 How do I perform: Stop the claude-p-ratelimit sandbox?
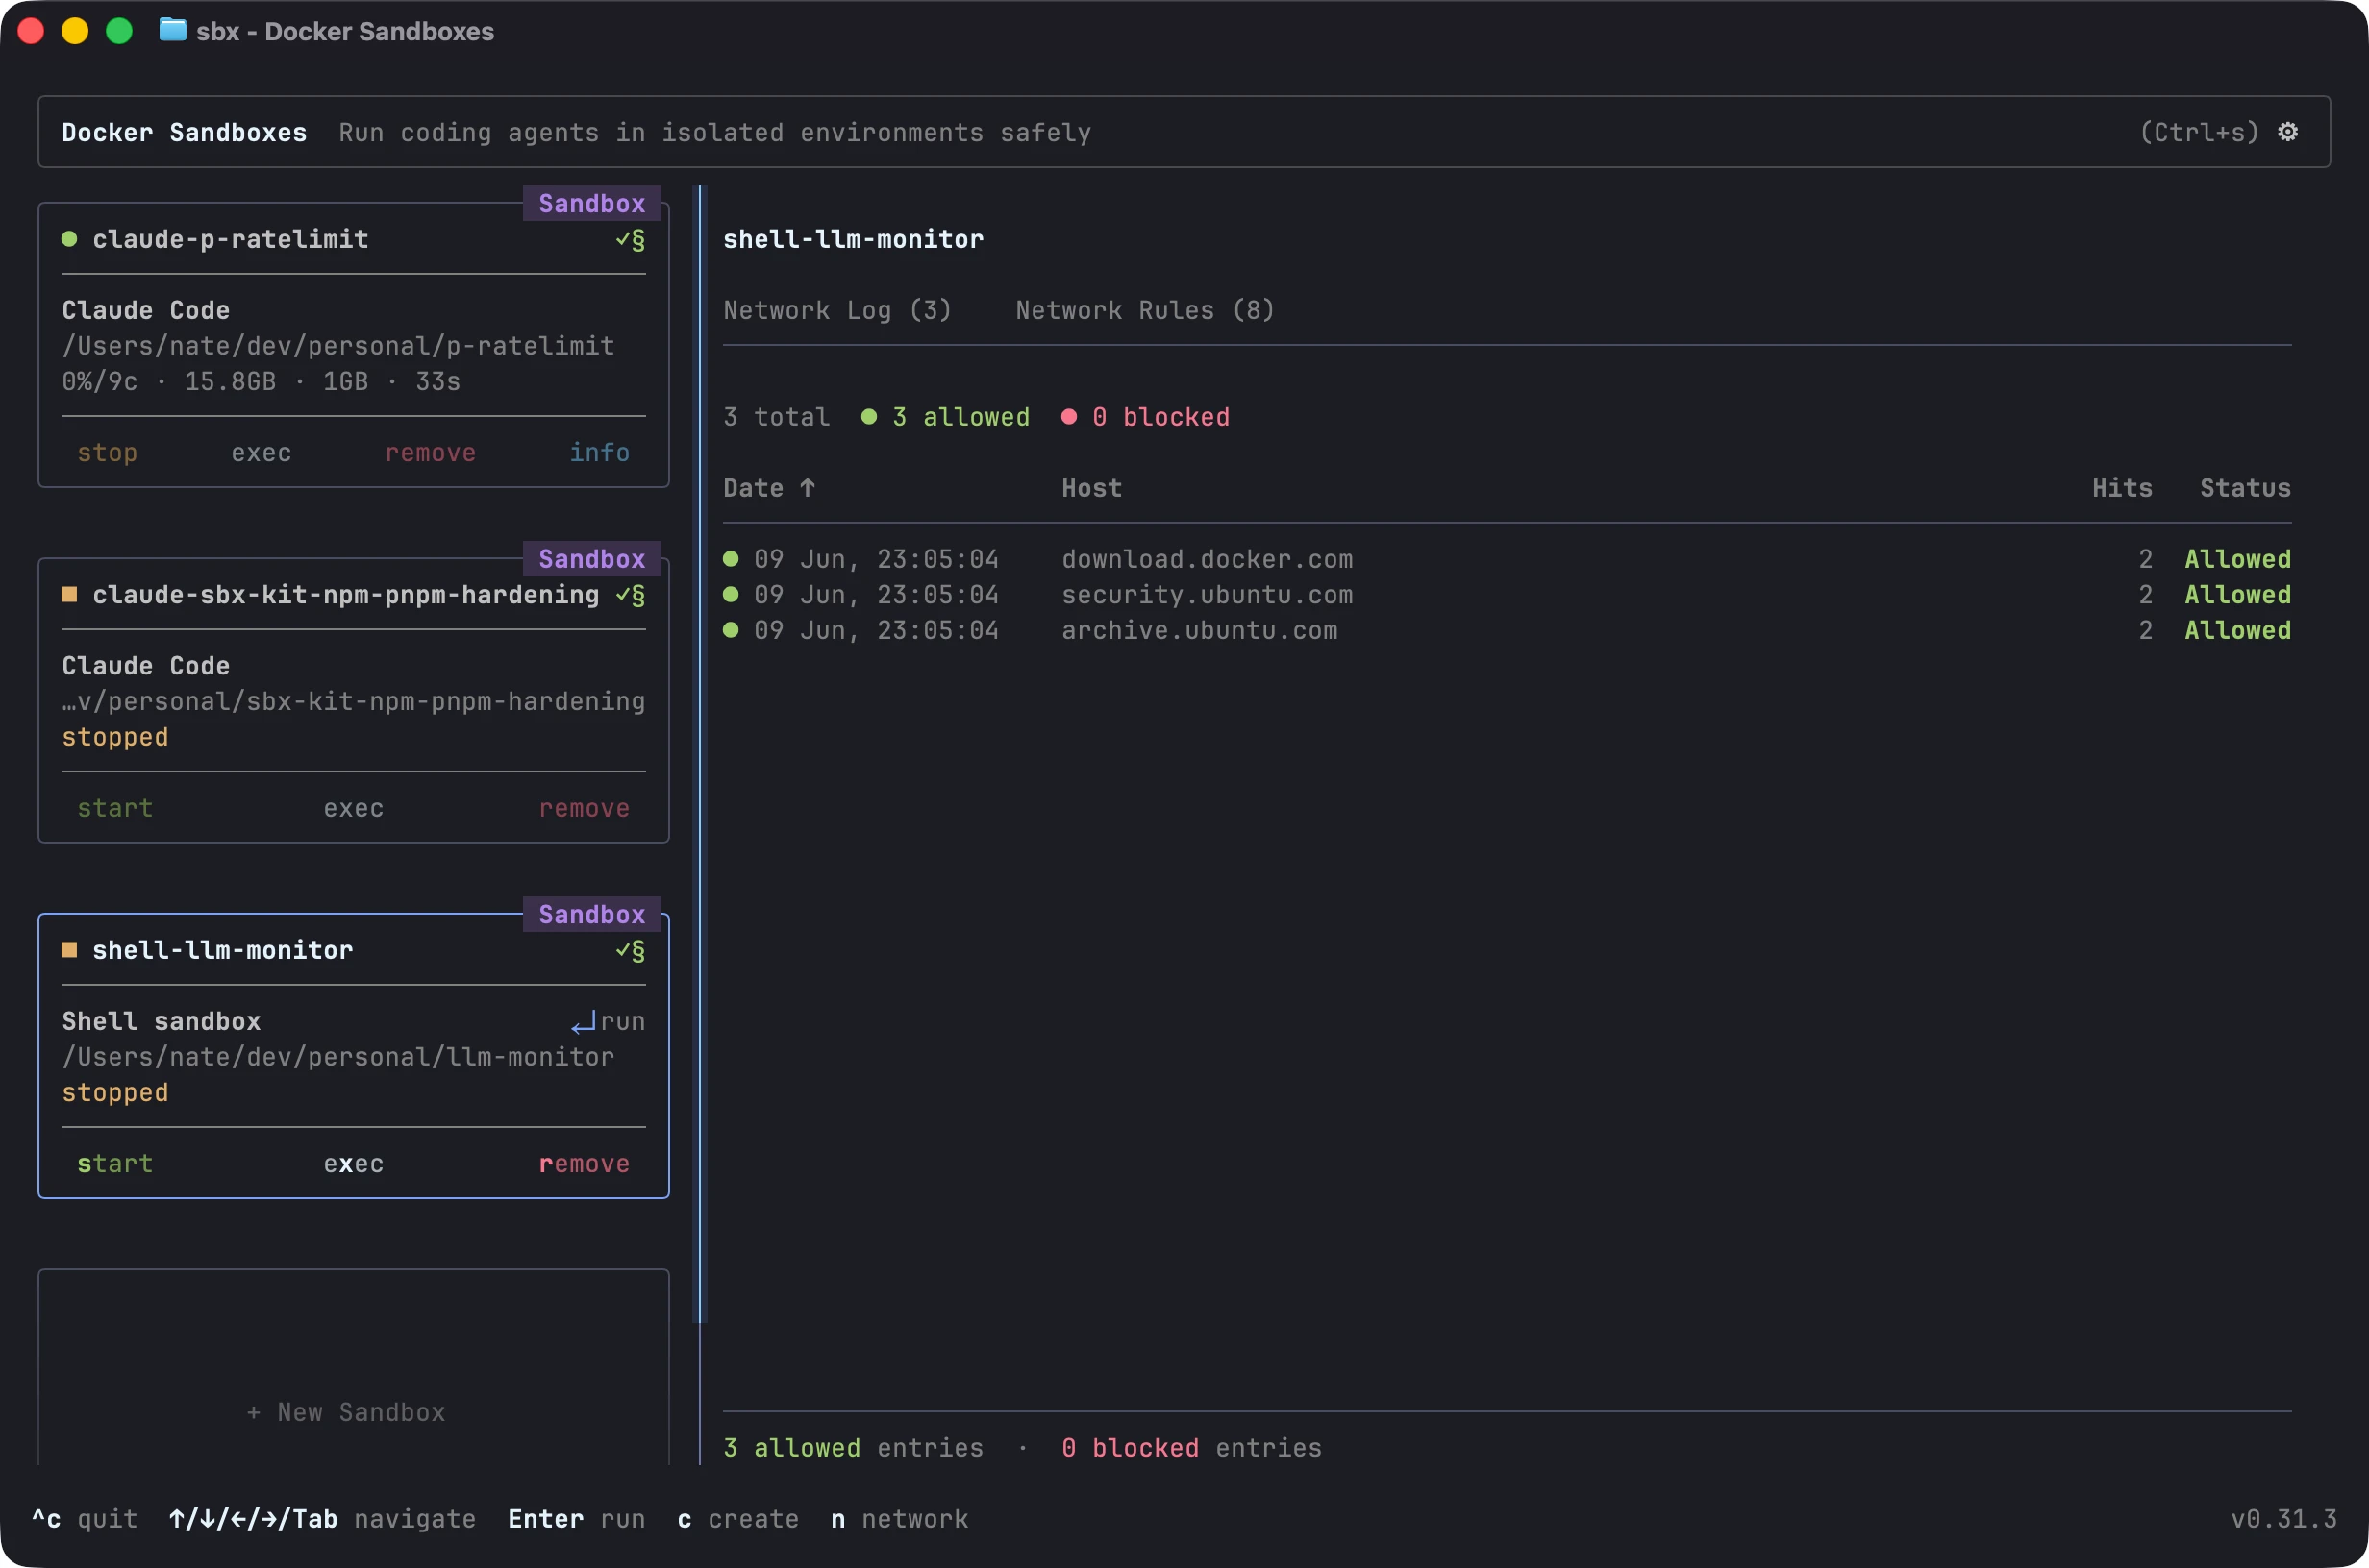107,453
